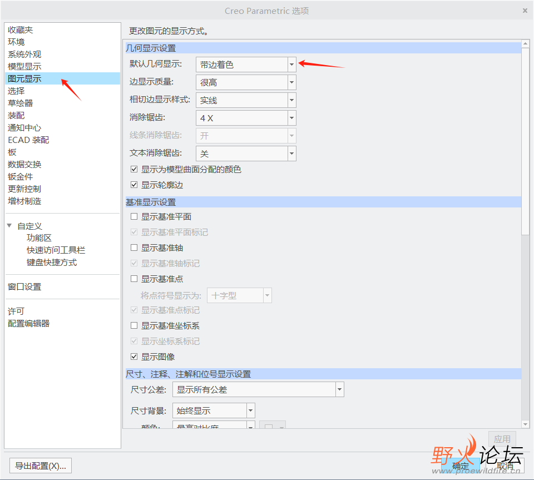The image size is (534, 480).
Task: Collapse the 自定义 tree triangle
Action: (9, 226)
